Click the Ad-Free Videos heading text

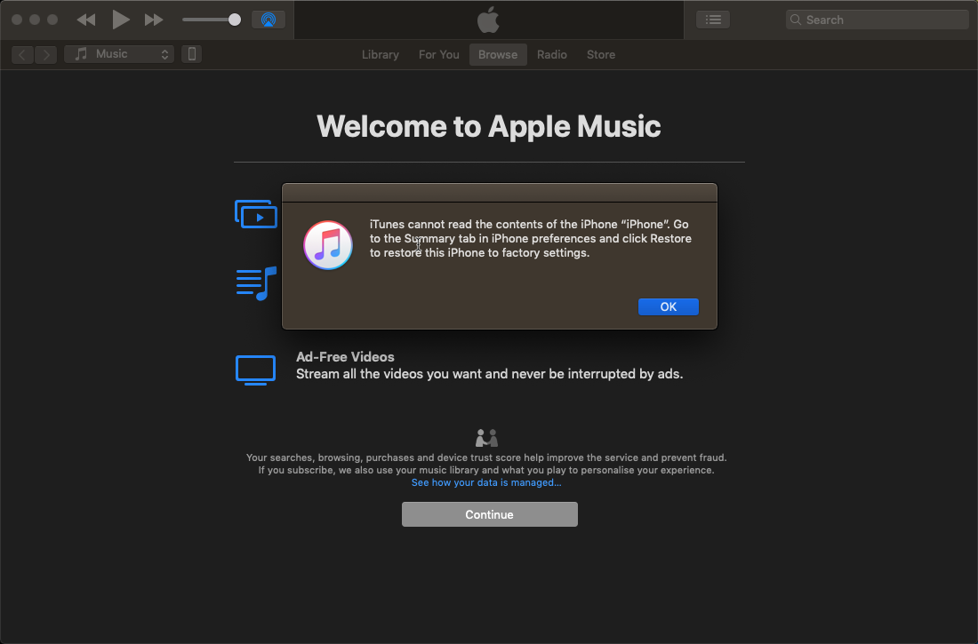[345, 356]
